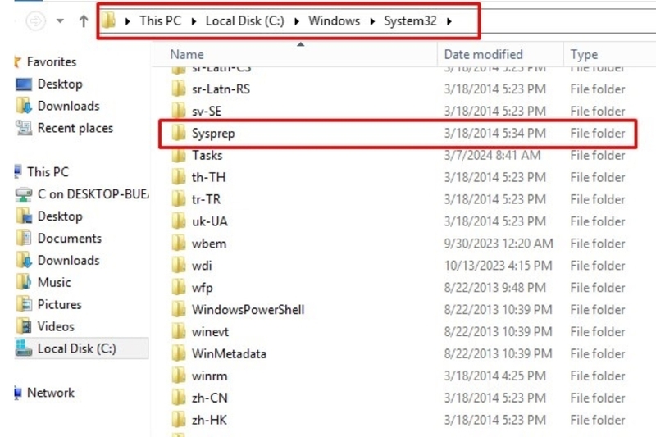This screenshot has width=656, height=437.
Task: Open Music in navigation pane
Action: coord(54,283)
